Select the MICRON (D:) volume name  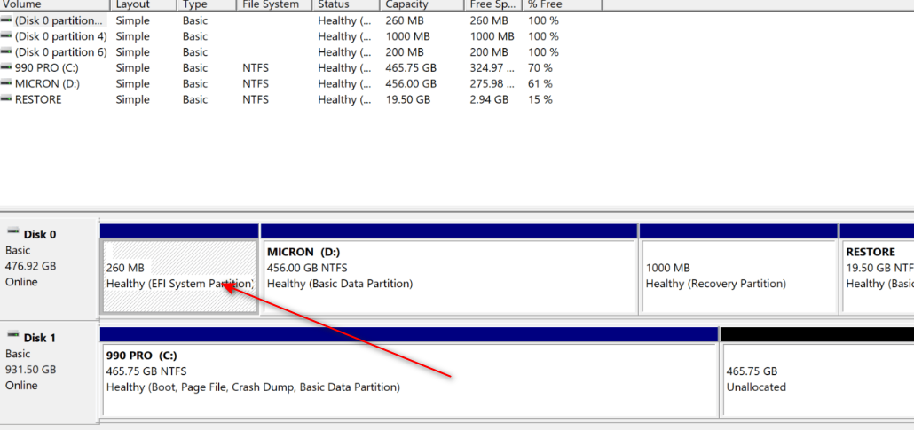[47, 83]
